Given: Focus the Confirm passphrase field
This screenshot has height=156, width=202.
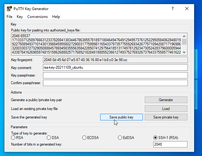Looking at the screenshot, I should click(x=115, y=83).
